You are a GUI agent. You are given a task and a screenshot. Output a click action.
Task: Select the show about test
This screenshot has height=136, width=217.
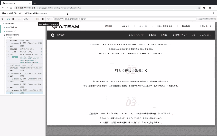tap(10, 31)
